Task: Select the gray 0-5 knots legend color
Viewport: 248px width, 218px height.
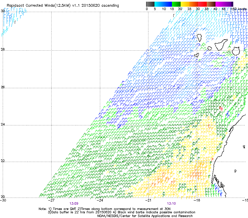Action: click(150, 4)
